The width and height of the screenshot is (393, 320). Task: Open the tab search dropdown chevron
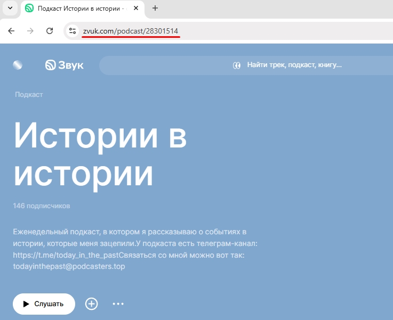[10, 8]
